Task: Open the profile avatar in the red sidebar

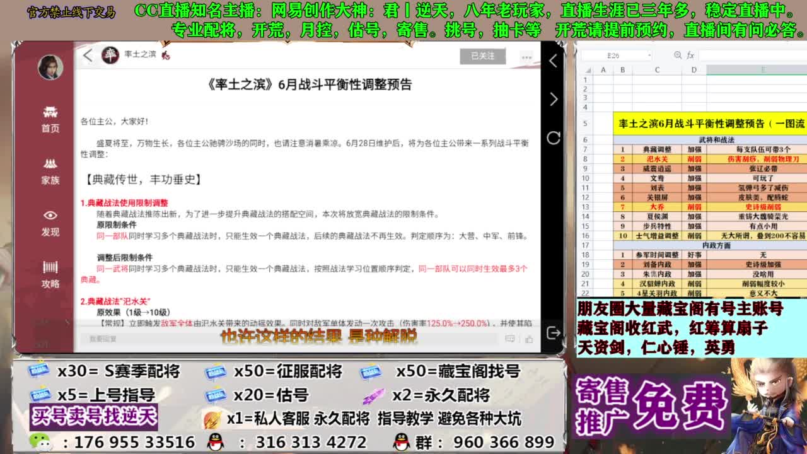Action: pyautogui.click(x=50, y=67)
